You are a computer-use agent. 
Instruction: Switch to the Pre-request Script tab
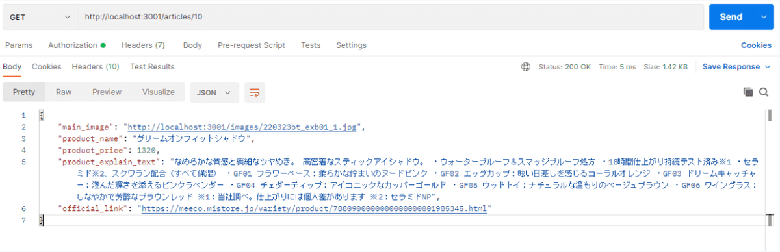pyautogui.click(x=251, y=45)
